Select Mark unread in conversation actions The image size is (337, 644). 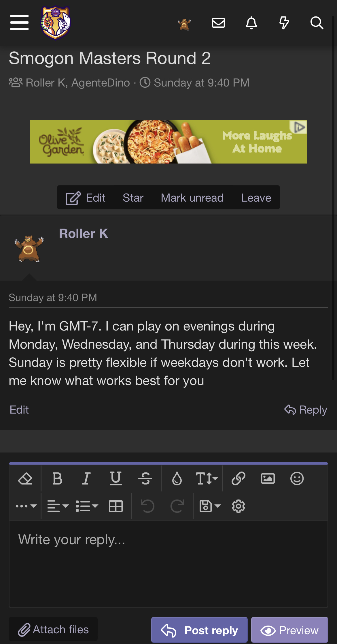(192, 198)
